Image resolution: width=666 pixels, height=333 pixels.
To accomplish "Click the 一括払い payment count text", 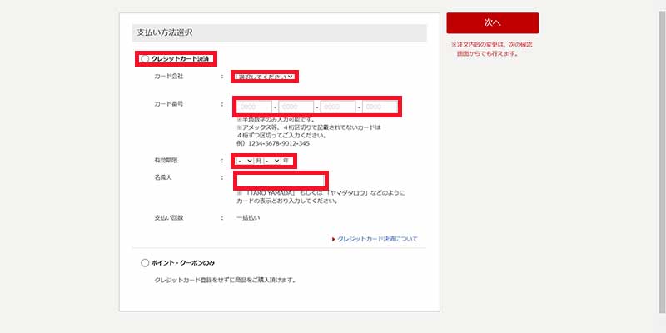I will [x=248, y=218].
